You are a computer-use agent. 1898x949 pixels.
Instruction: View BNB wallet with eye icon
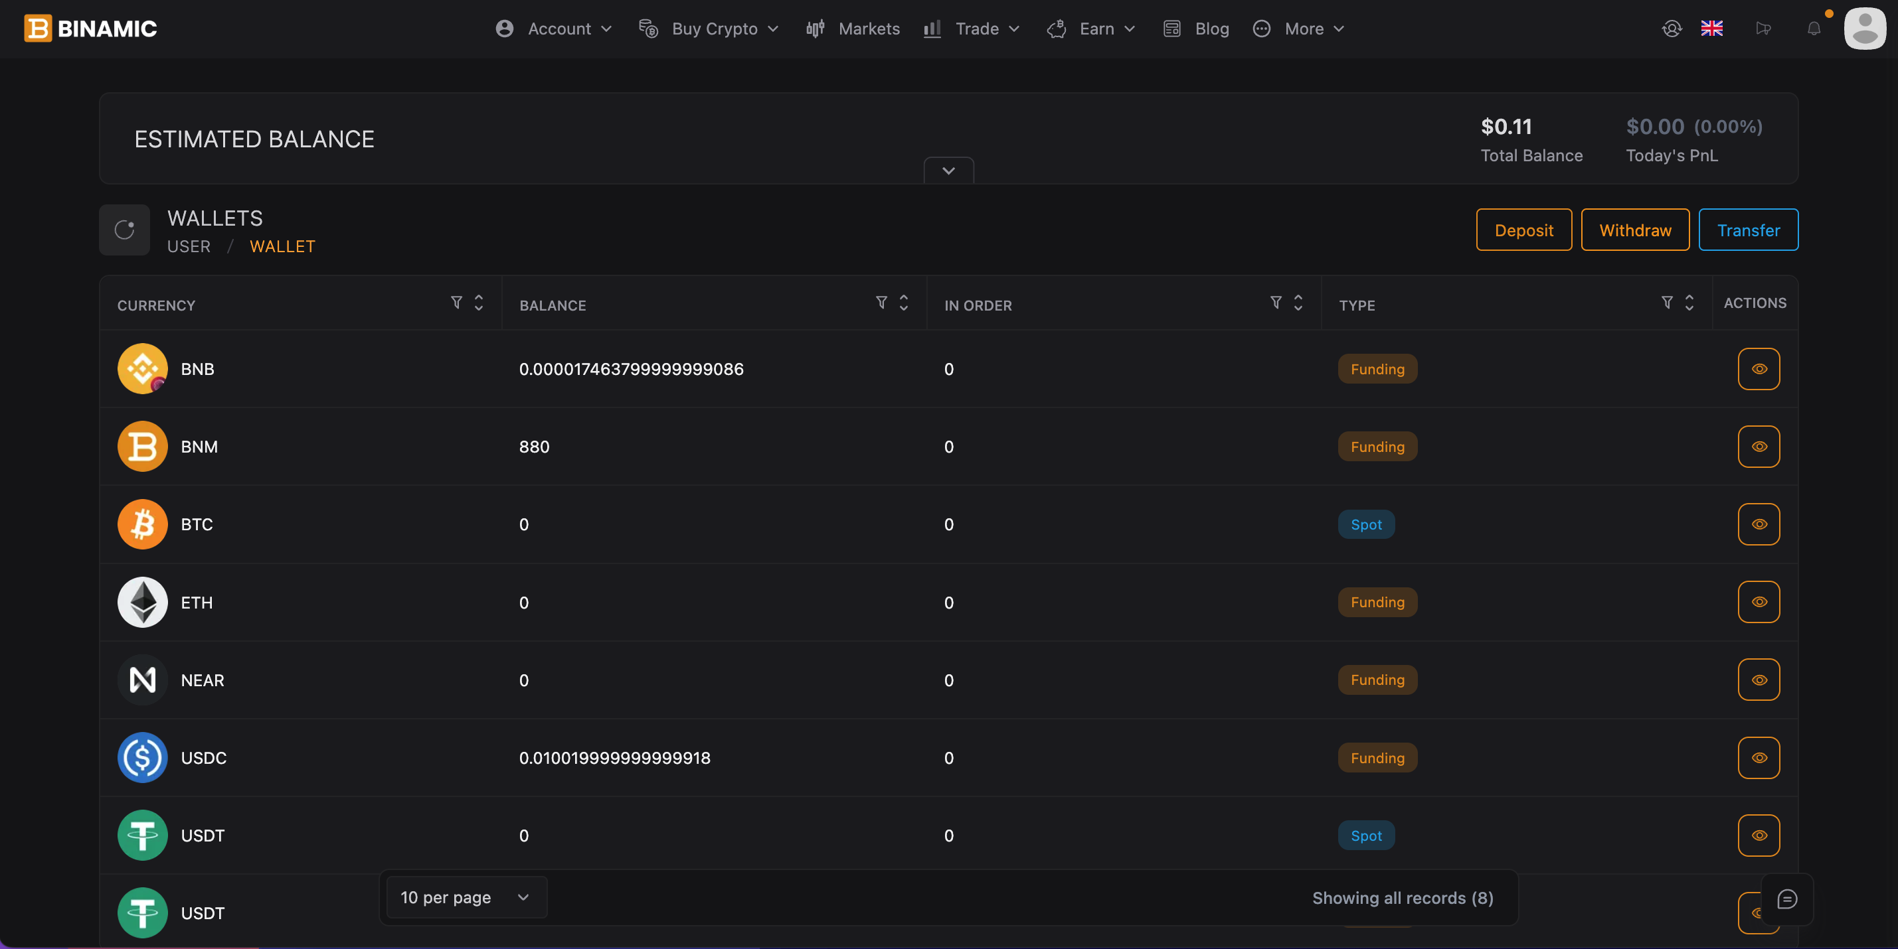tap(1758, 369)
